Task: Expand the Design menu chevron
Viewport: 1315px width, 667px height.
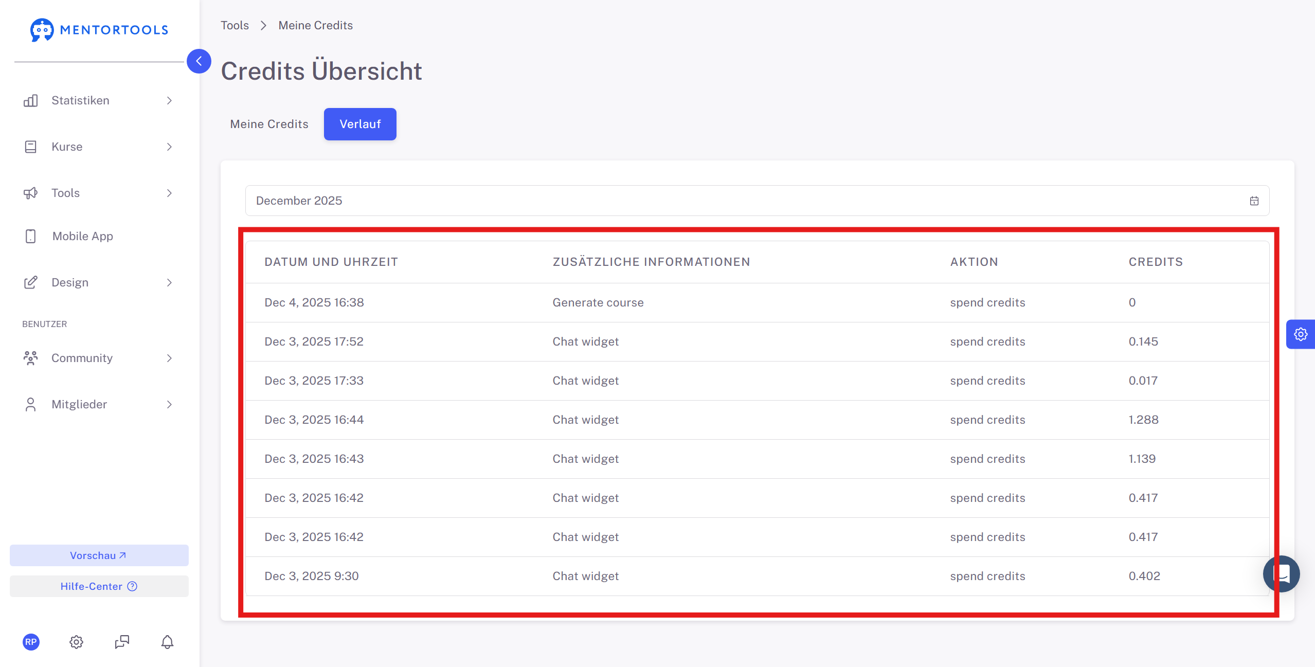Action: [169, 282]
